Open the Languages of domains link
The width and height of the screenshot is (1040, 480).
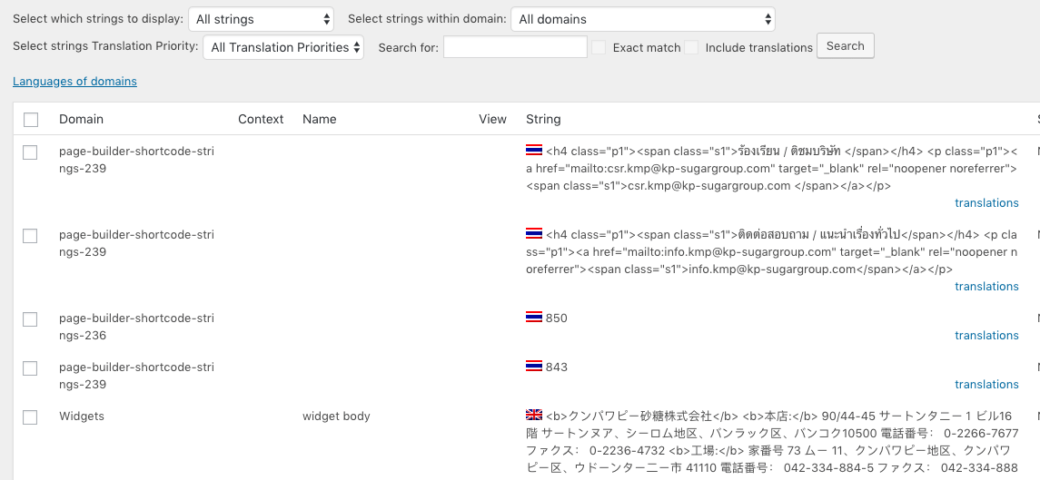coord(75,82)
